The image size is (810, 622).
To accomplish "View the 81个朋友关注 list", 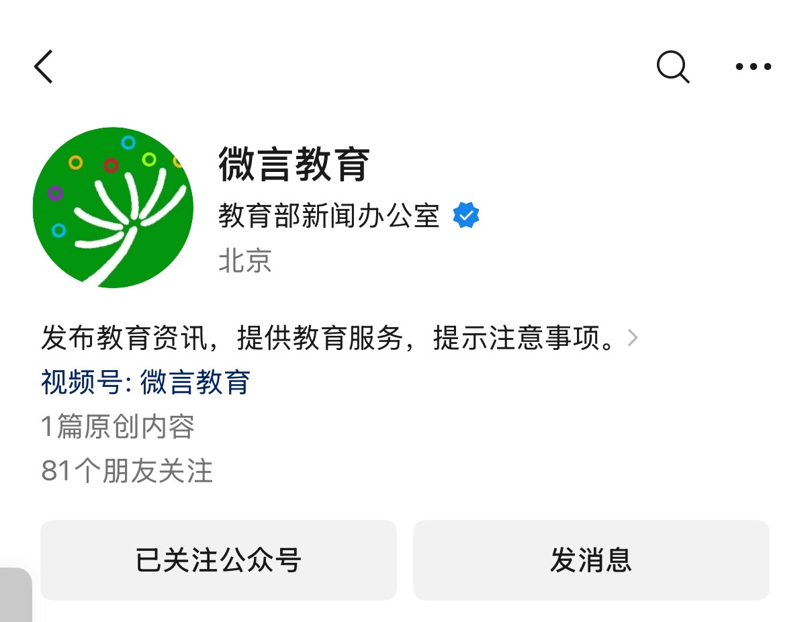I will tap(127, 471).
